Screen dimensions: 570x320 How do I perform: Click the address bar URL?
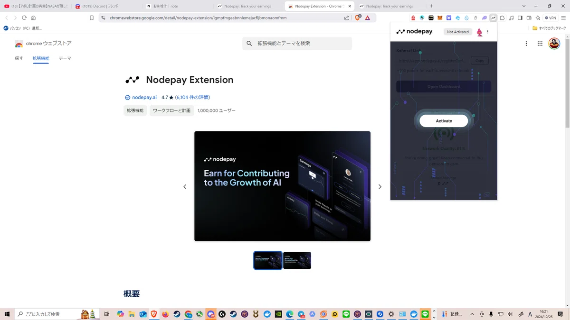[198, 18]
